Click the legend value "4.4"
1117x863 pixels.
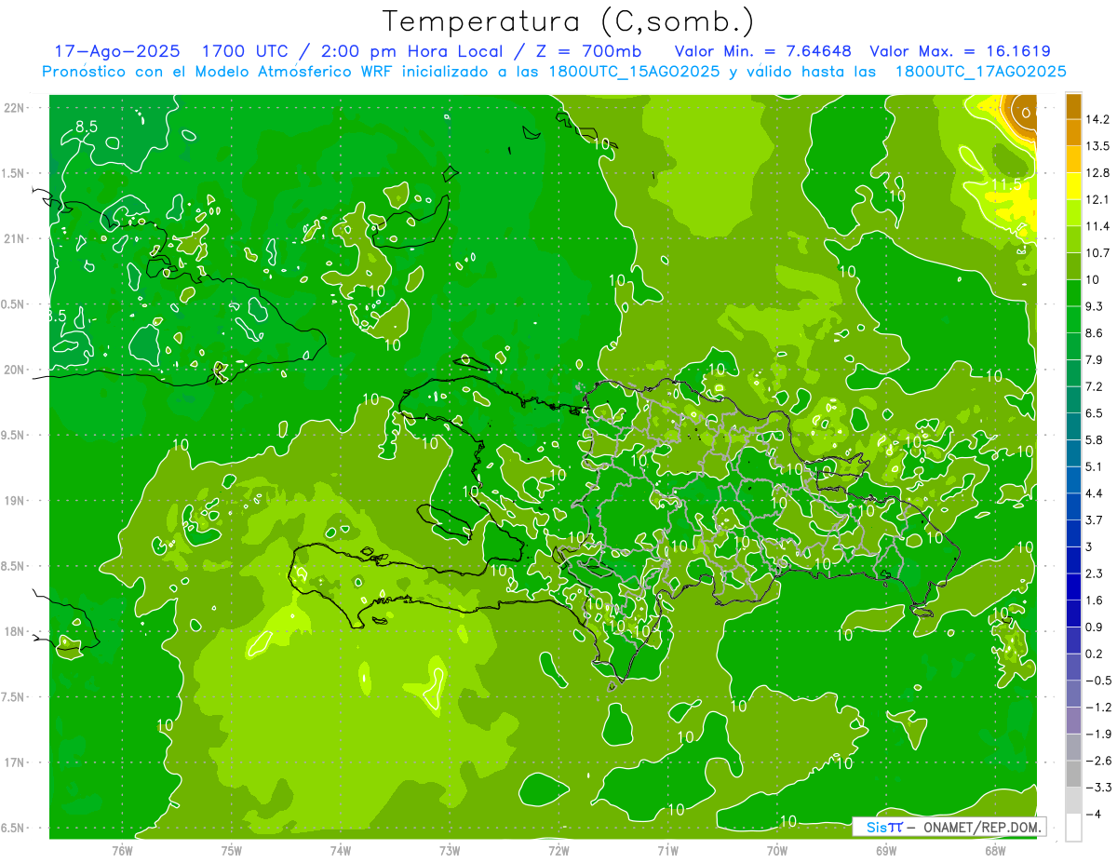click(1094, 492)
